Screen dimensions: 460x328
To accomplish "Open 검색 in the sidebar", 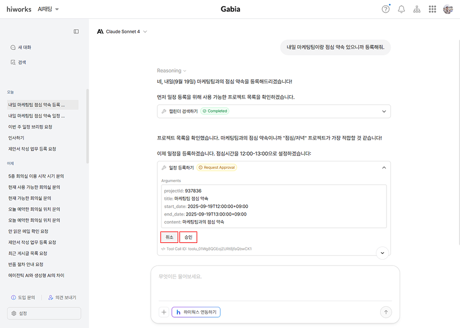I will [22, 62].
